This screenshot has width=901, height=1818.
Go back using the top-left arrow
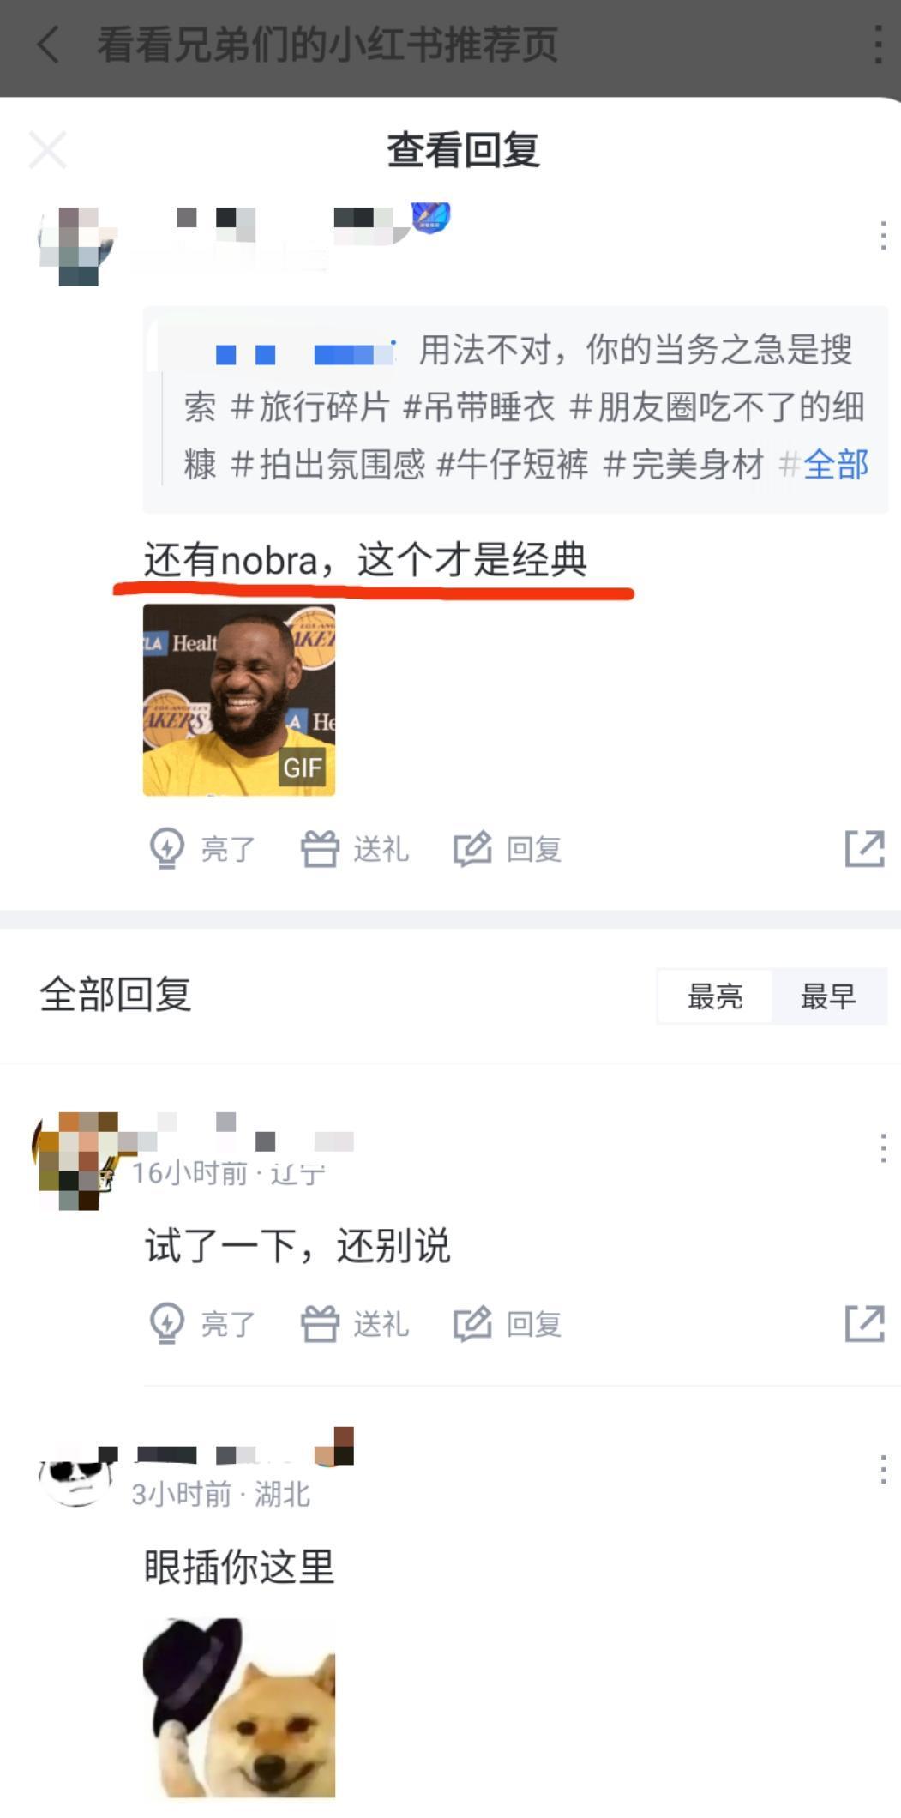tap(49, 44)
